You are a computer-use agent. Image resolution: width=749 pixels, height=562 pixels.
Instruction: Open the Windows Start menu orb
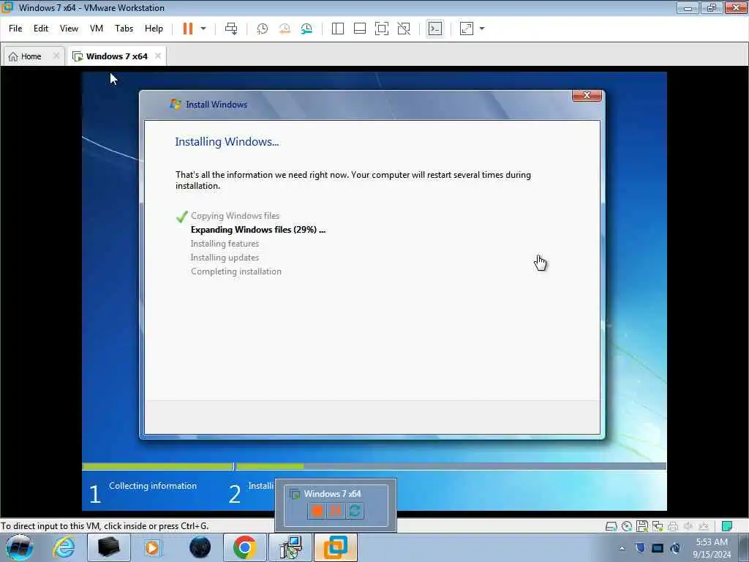pos(20,547)
